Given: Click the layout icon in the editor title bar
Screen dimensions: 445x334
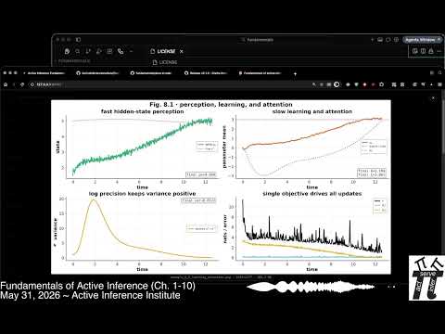Looking at the screenshot, I should coord(380,40).
